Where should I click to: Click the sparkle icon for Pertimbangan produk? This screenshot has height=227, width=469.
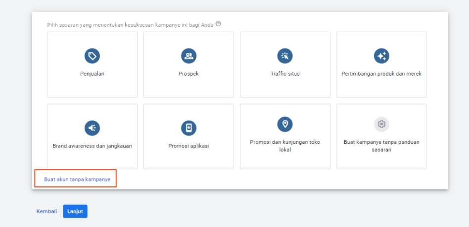tap(381, 56)
